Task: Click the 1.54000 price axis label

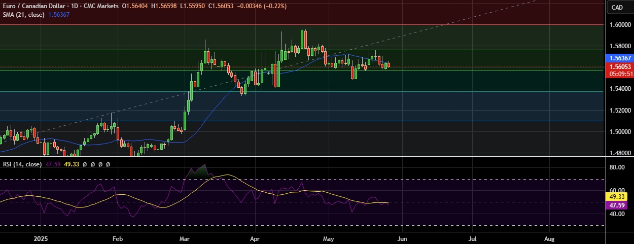Action: coord(620,89)
